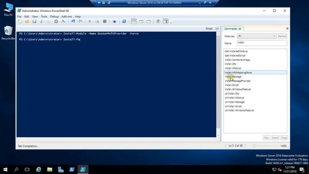309x174 pixels.
Task: Open the Edit menu
Action: [27, 16]
